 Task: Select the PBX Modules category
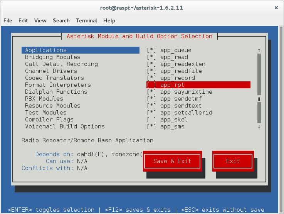[44, 99]
